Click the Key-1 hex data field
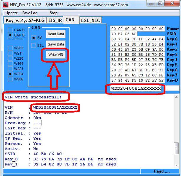 pos(137,44)
